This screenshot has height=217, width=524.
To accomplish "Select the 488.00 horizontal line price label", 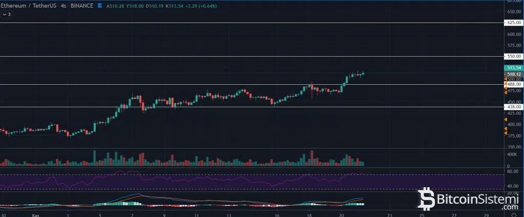I will click(x=513, y=84).
